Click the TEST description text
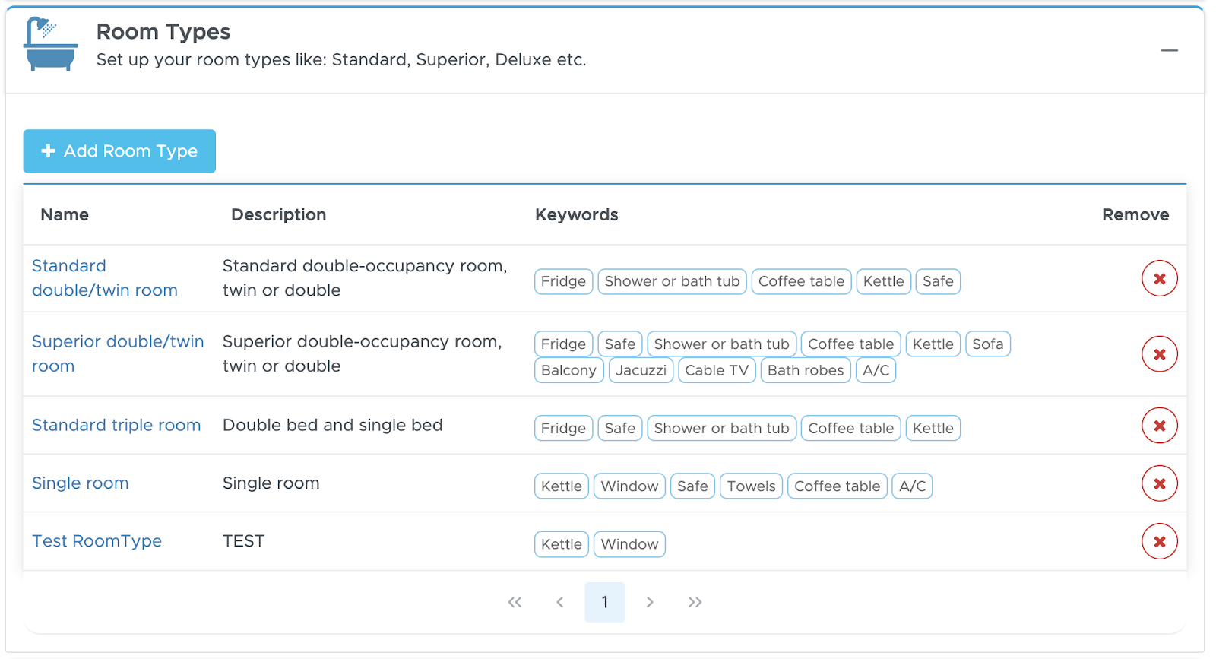Viewport: 1216px width, 659px height. tap(244, 541)
